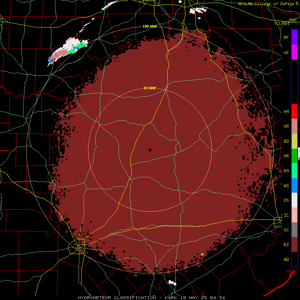The height and width of the screenshot is (300, 300).
Task: Click the '100 NMI' range ring label
Action: [x=150, y=26]
